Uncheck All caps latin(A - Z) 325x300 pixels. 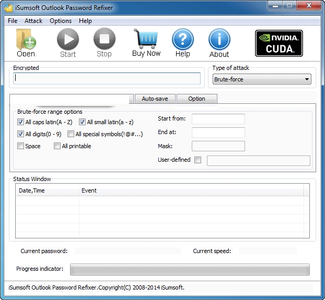[20, 122]
